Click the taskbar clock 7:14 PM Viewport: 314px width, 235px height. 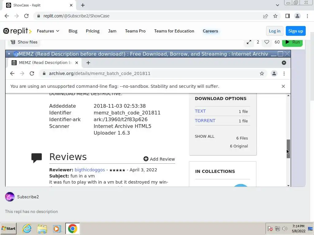tap(298, 228)
